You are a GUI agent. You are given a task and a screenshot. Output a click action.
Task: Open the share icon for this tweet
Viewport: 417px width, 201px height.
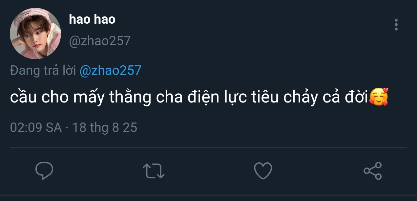[373, 171]
